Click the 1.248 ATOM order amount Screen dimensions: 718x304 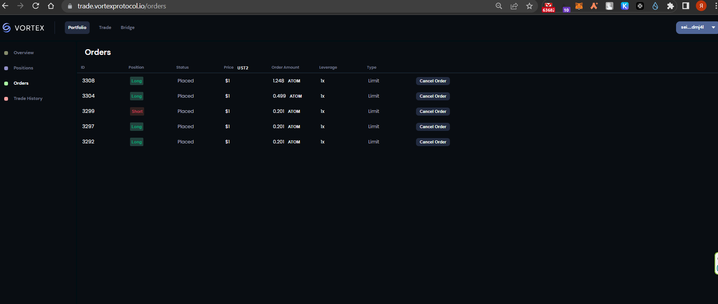[286, 81]
